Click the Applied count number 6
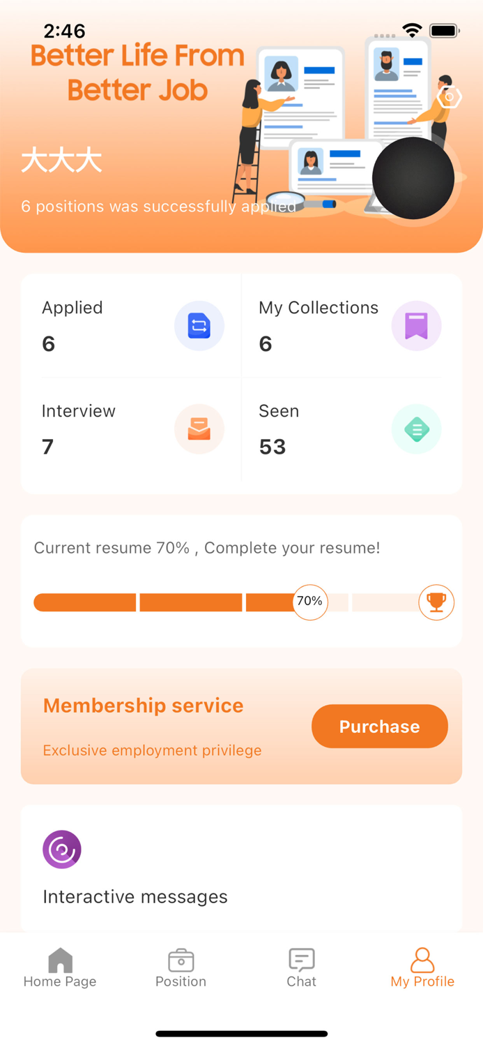The image size is (483, 1047). click(47, 343)
